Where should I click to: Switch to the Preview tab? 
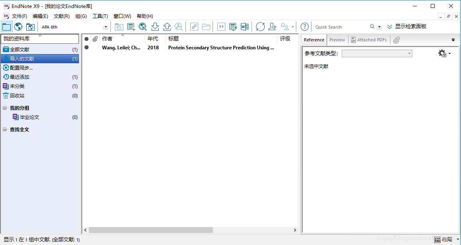click(x=337, y=40)
